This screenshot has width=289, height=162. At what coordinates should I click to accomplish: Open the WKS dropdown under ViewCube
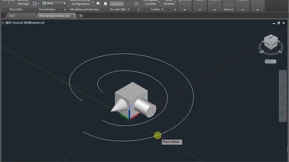(270, 62)
